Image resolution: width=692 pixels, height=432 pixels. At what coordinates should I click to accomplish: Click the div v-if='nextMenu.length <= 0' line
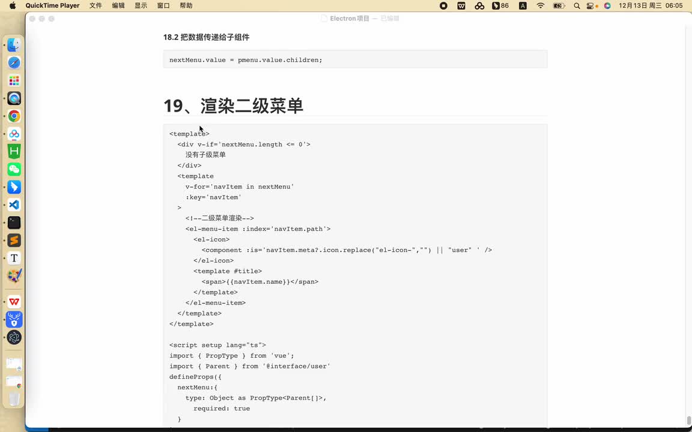click(x=244, y=144)
